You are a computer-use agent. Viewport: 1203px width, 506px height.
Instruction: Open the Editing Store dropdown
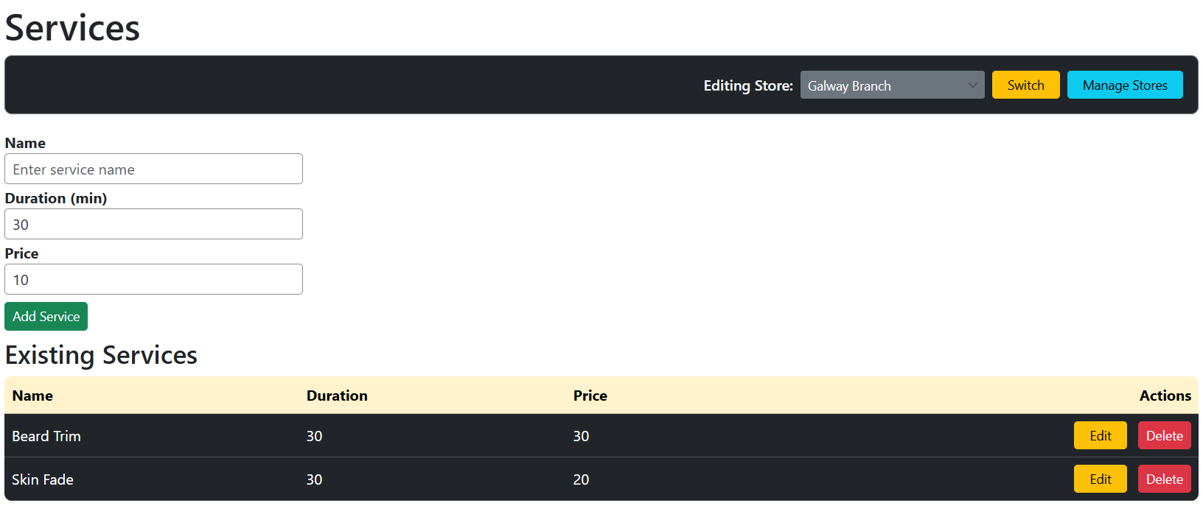pyautogui.click(x=892, y=85)
